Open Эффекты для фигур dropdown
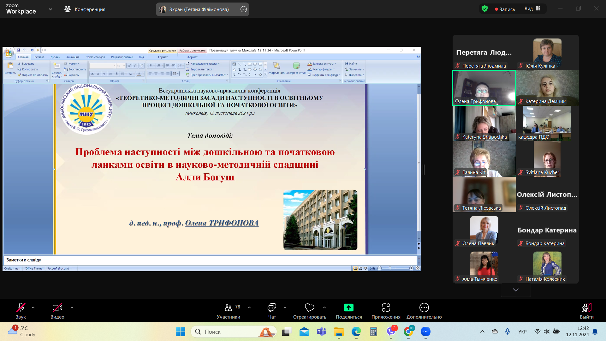The height and width of the screenshot is (341, 606). coord(324,75)
